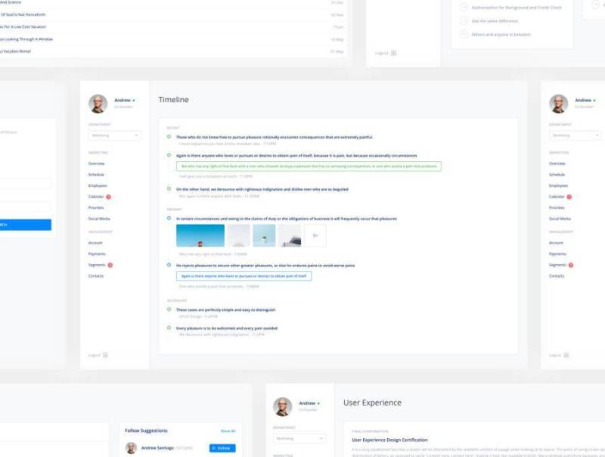Select Overview in the sidebar
This screenshot has width=605, height=457.
click(96, 163)
